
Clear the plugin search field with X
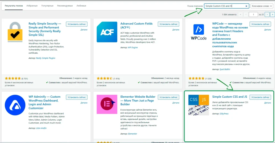click(246, 6)
